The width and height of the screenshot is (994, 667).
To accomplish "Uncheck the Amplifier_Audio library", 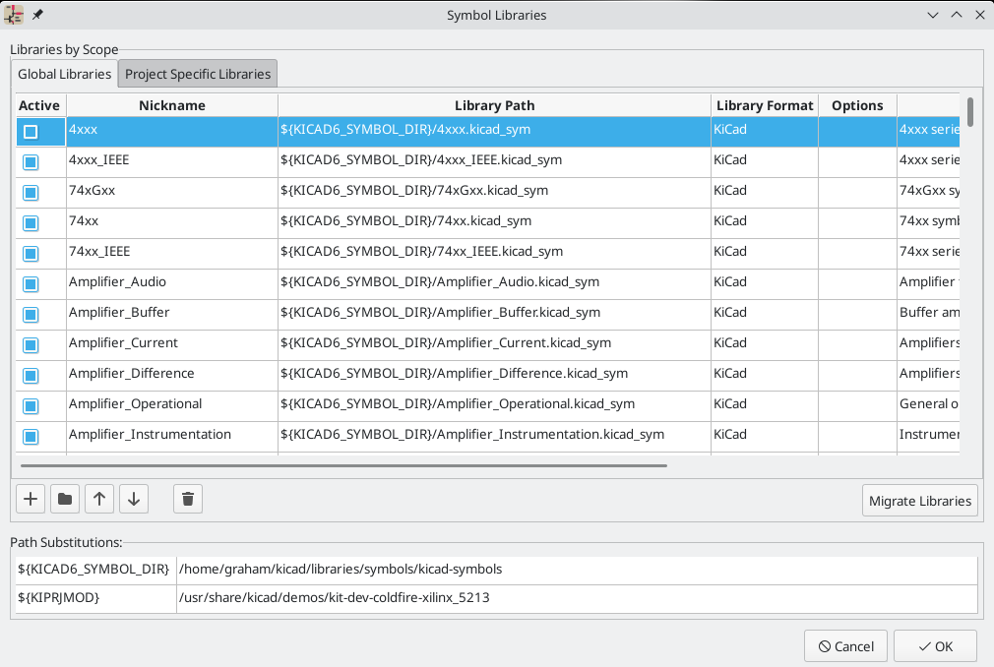I will point(31,283).
